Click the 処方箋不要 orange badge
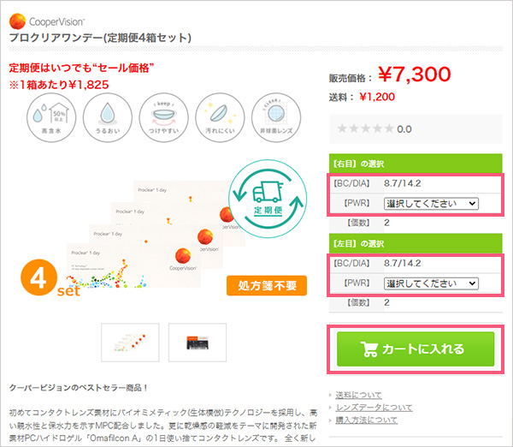 coord(267,285)
